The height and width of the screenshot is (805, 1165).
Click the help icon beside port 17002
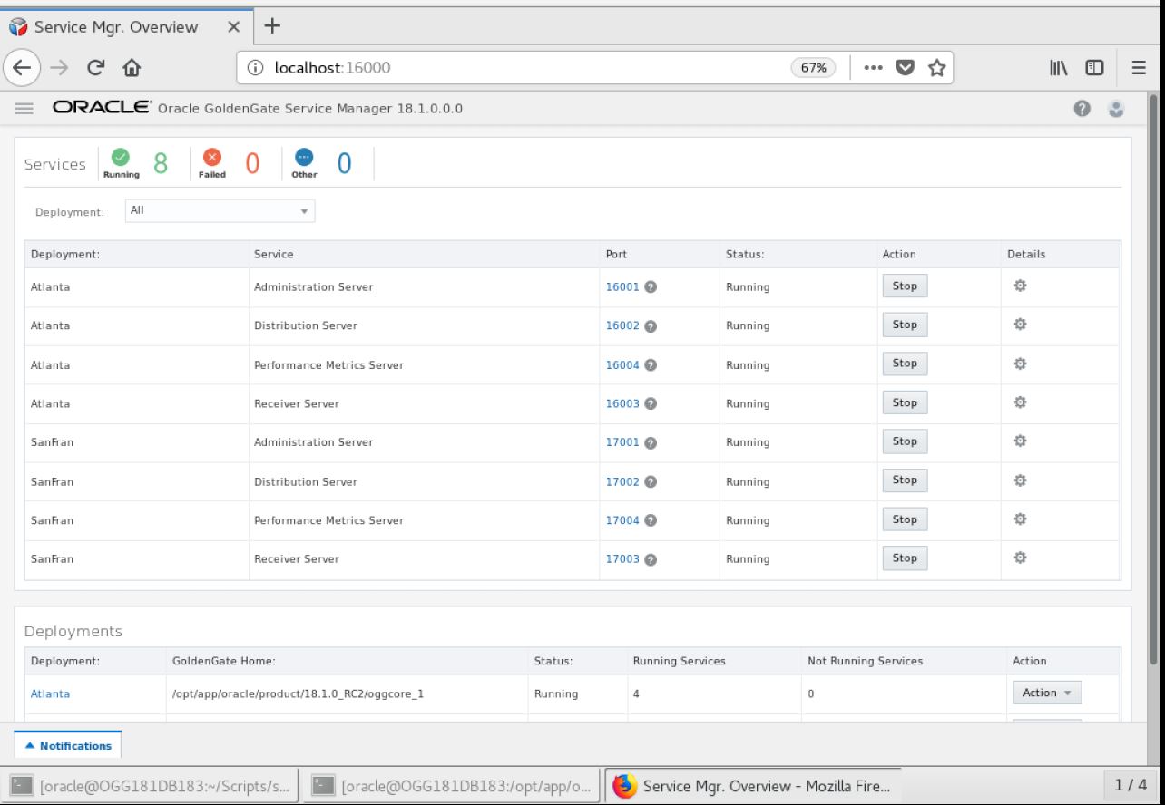[x=651, y=482]
